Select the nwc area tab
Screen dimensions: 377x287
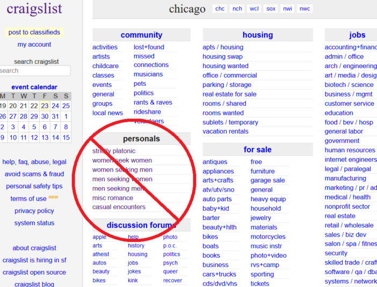coord(305,9)
